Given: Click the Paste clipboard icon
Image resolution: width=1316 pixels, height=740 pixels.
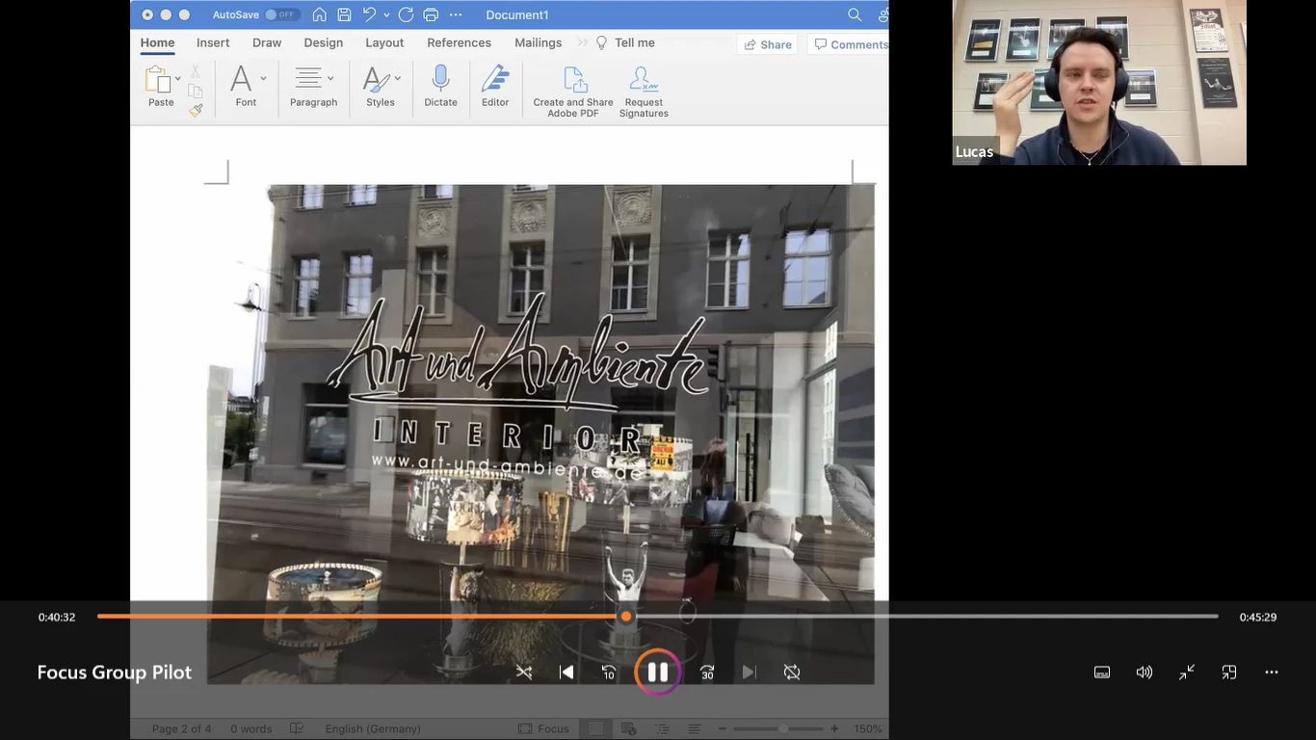Looking at the screenshot, I should 157,79.
